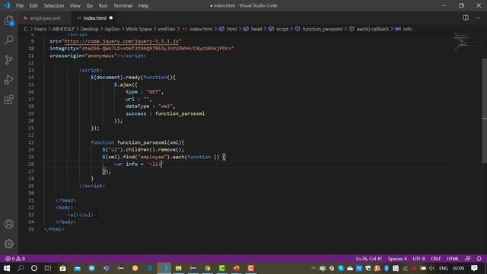The height and width of the screenshot is (274, 487).
Task: Open the Run menu
Action: point(103,5)
